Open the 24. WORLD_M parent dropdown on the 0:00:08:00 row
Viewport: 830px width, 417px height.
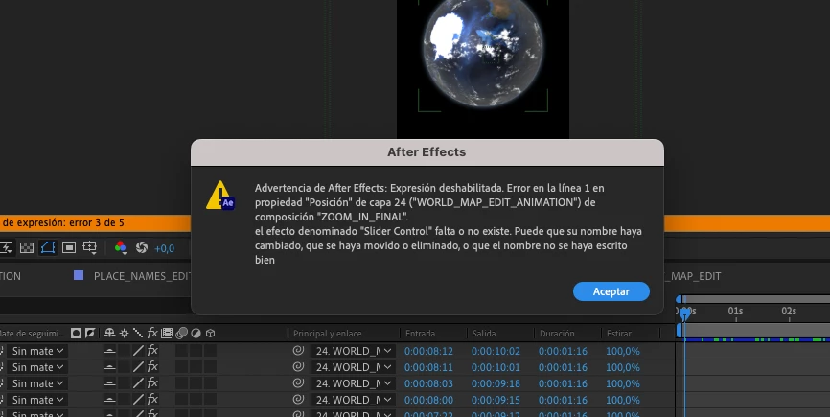tap(353, 400)
